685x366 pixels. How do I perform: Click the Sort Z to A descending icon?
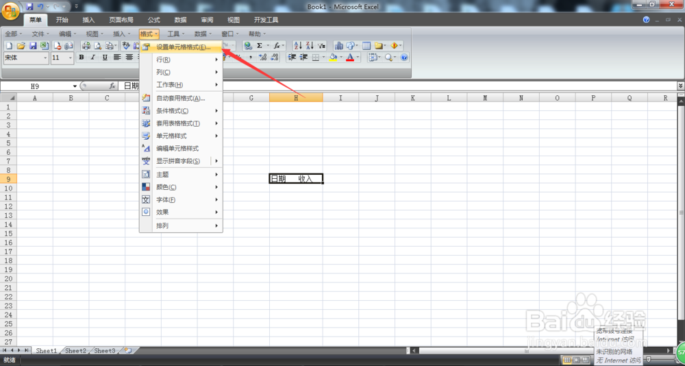tap(310, 45)
